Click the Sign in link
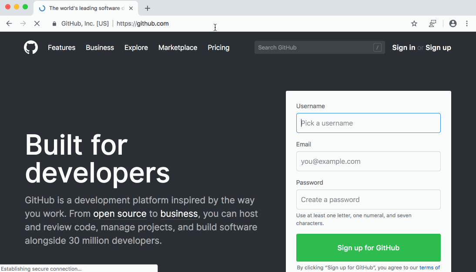Viewport: 476px width, 272px height. click(403, 48)
